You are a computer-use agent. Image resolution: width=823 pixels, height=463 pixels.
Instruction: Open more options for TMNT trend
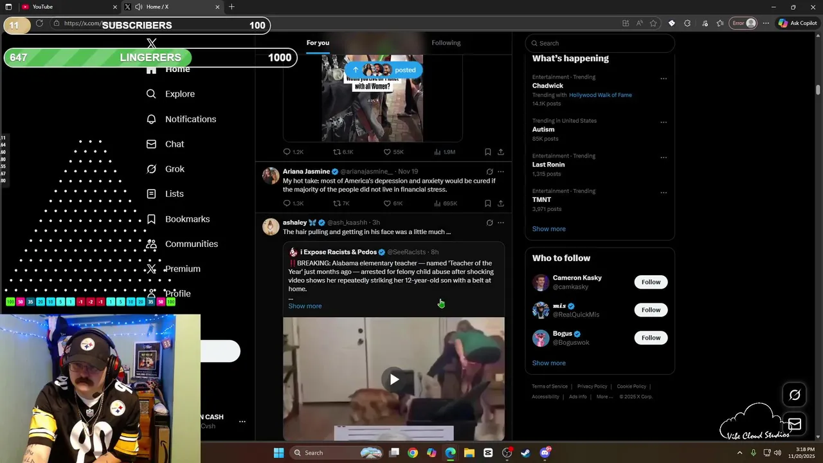[664, 192]
